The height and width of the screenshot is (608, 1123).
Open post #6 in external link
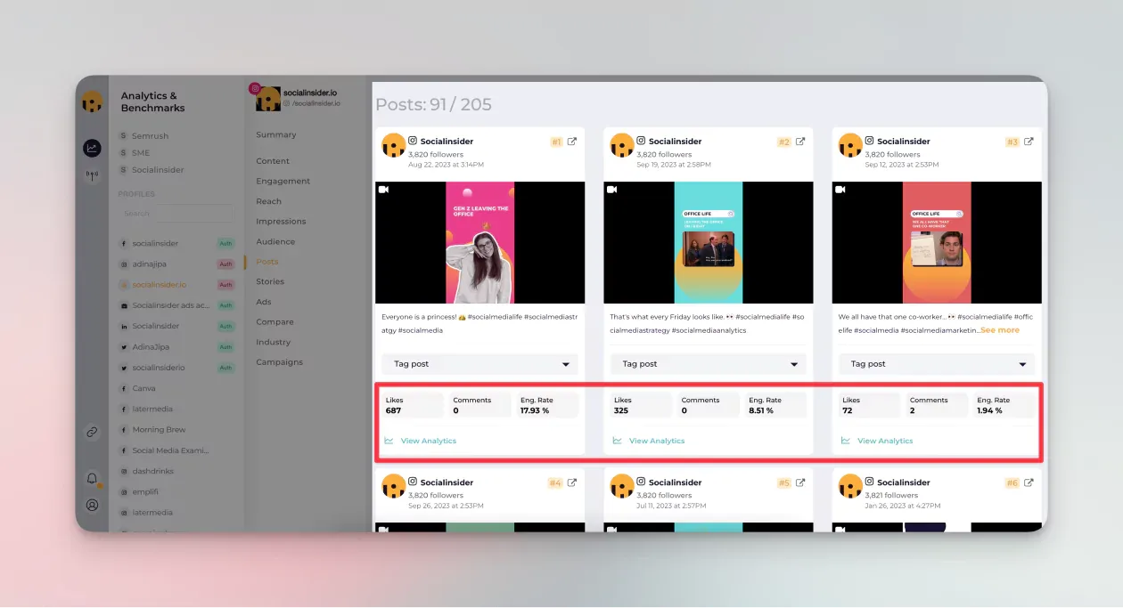tap(1029, 482)
